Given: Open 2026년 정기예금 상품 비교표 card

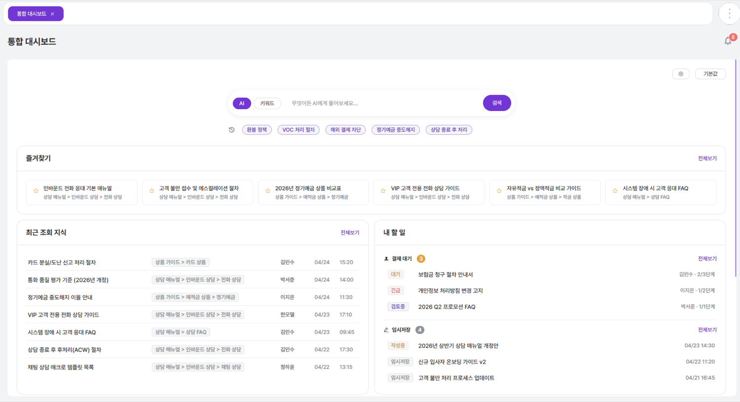Looking at the screenshot, I should [313, 192].
